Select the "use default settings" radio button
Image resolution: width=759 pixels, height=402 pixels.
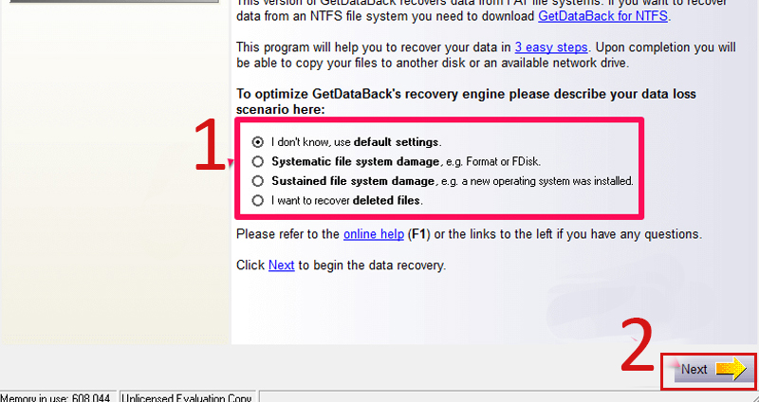(257, 142)
